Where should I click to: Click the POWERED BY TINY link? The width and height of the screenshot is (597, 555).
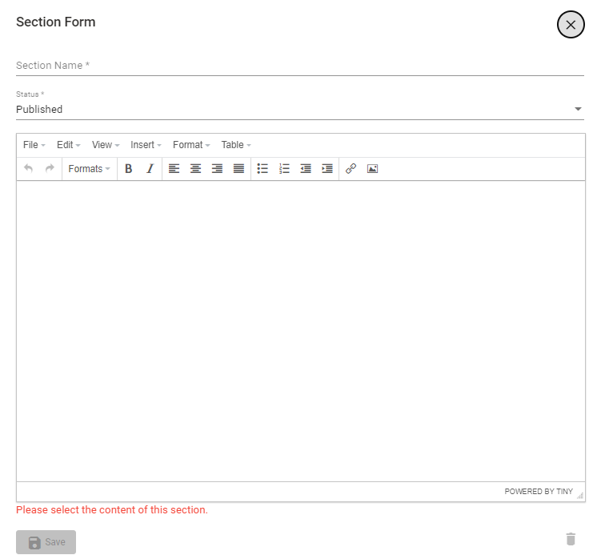(x=539, y=492)
